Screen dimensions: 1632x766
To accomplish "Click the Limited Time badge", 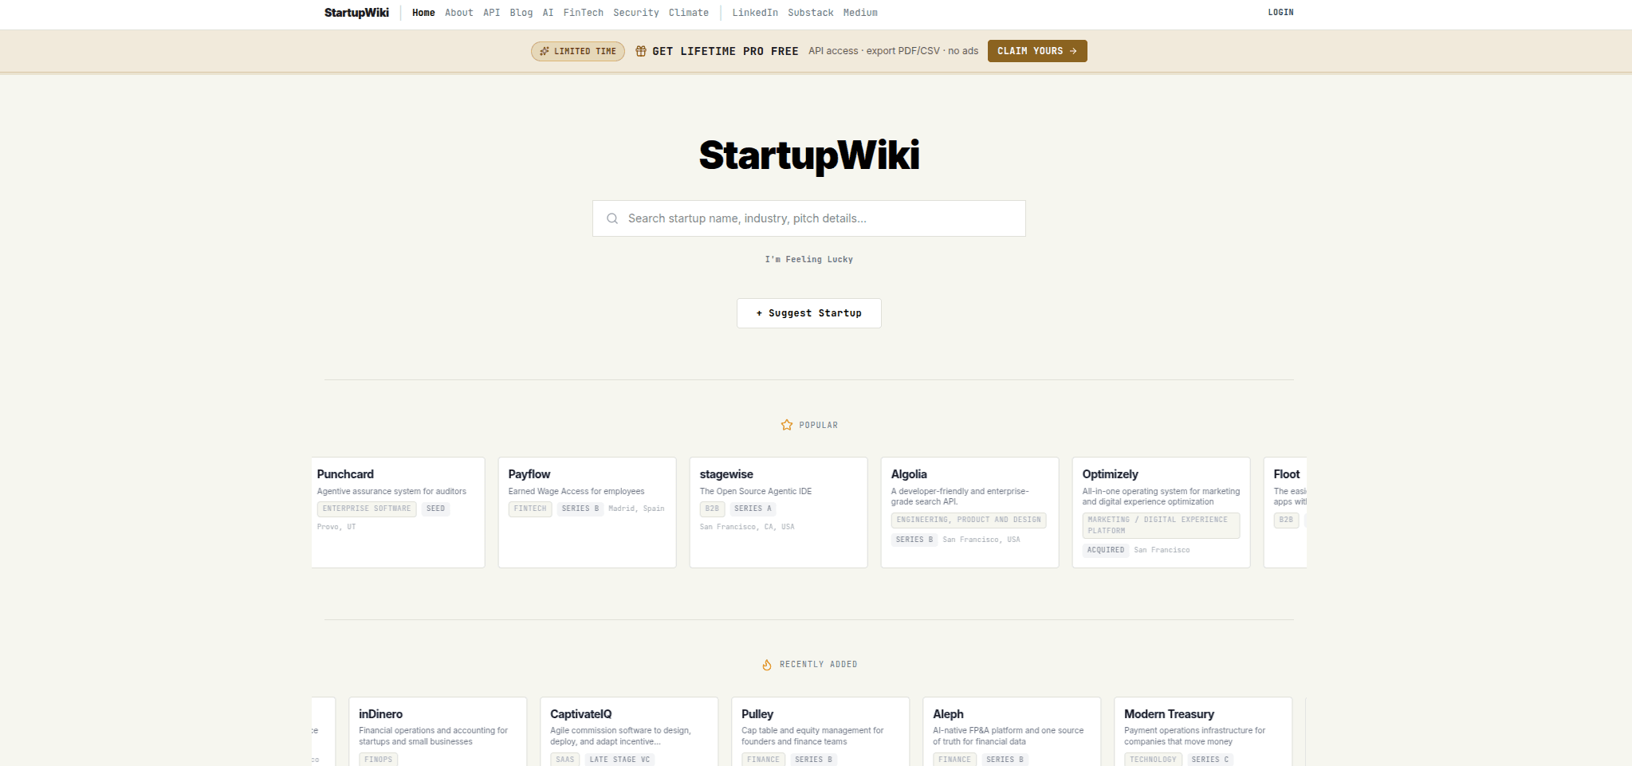I will tap(578, 51).
